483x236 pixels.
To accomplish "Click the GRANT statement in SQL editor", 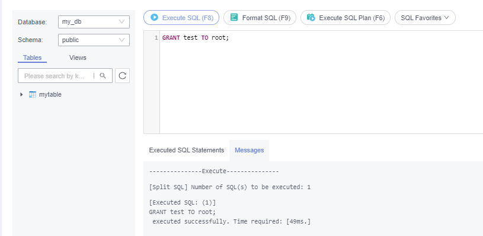I will click(x=196, y=38).
